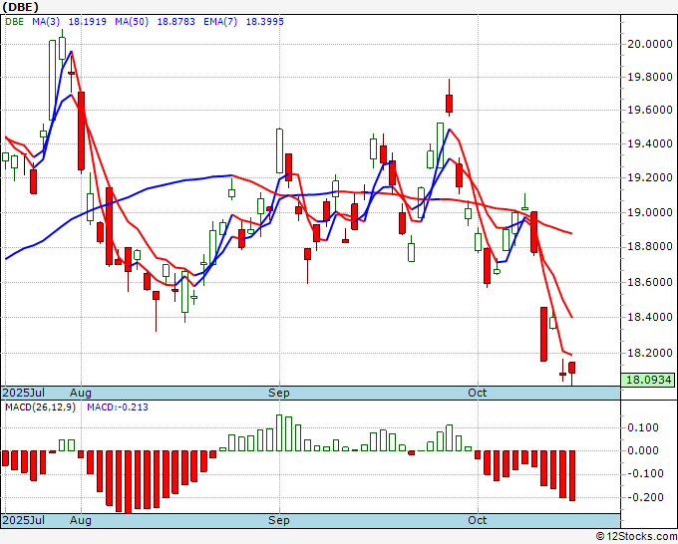The height and width of the screenshot is (544, 678).
Task: Click the MA(50) value 18.8783
Action: tap(176, 22)
